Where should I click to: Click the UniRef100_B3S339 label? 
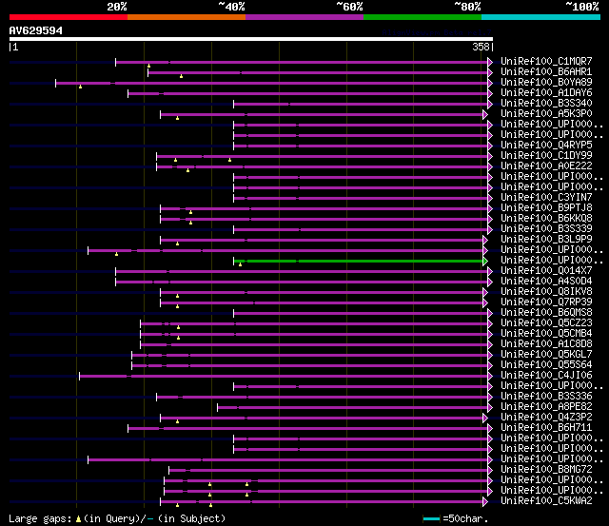tap(546, 228)
